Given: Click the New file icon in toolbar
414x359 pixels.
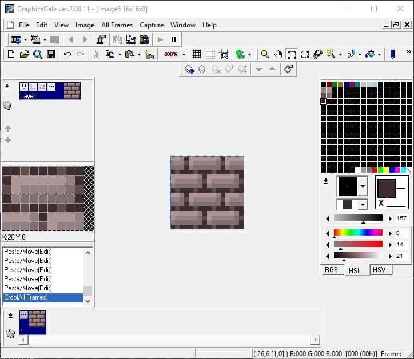Looking at the screenshot, I should (x=11, y=54).
